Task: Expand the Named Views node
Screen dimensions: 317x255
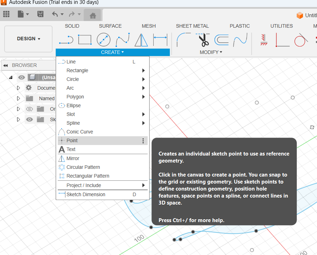Action: click(19, 98)
